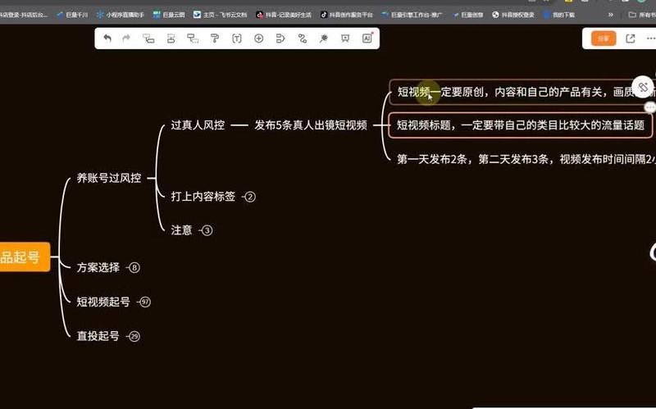Open the 主页-飞书云文档 bookmark
The height and width of the screenshot is (409, 656).
click(x=220, y=15)
